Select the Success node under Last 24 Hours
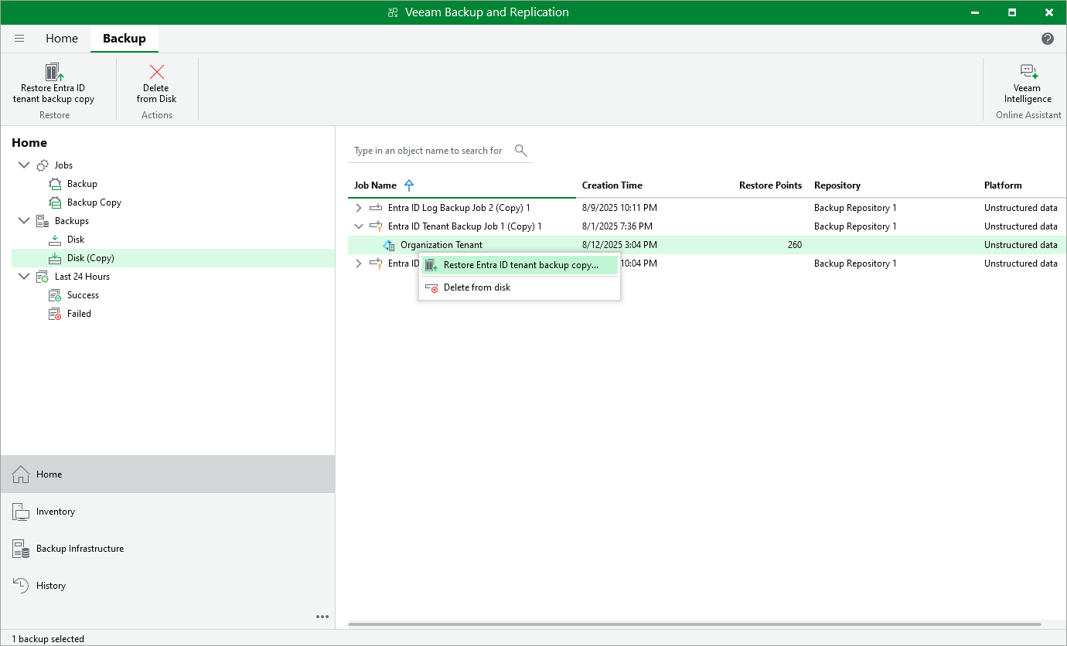1067x646 pixels. tap(82, 294)
